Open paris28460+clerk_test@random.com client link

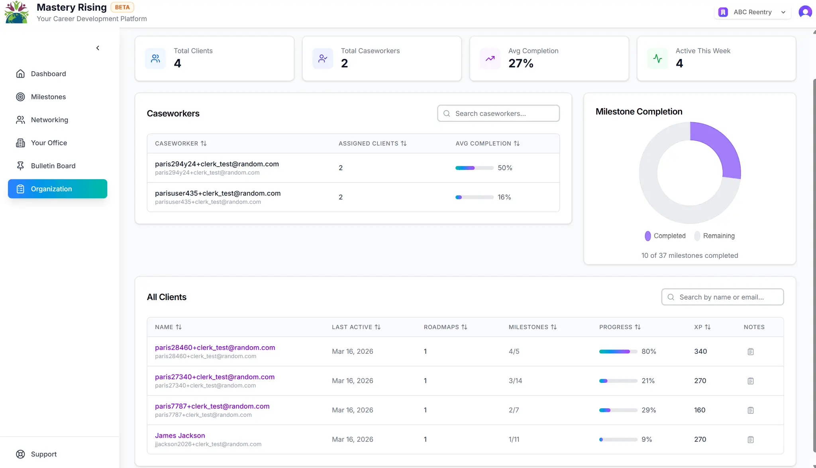[215, 347]
